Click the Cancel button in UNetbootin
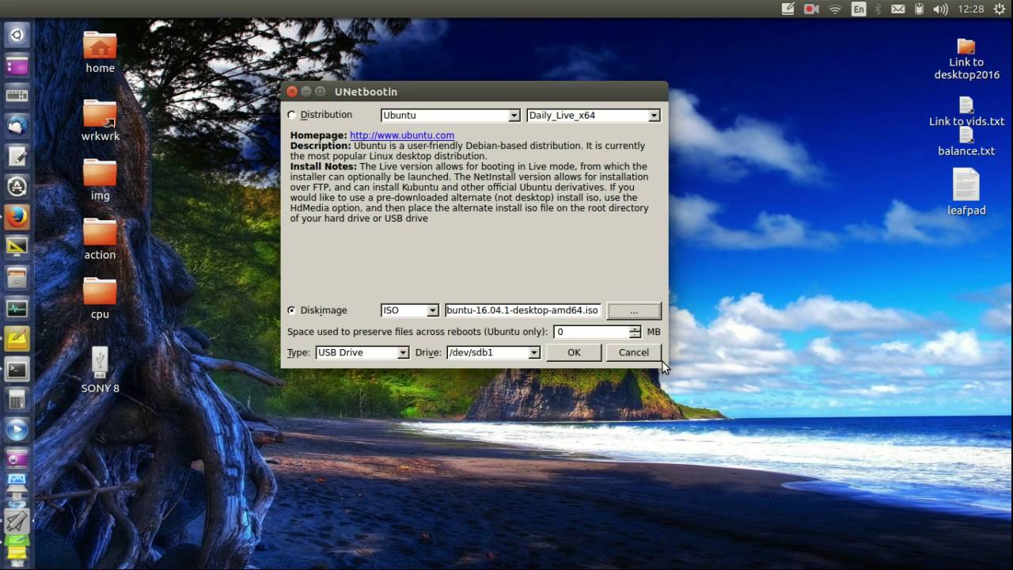 (x=634, y=352)
